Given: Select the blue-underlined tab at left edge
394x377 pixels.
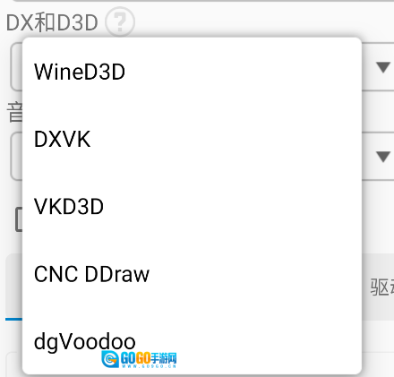Looking at the screenshot, I should [x=13, y=287].
